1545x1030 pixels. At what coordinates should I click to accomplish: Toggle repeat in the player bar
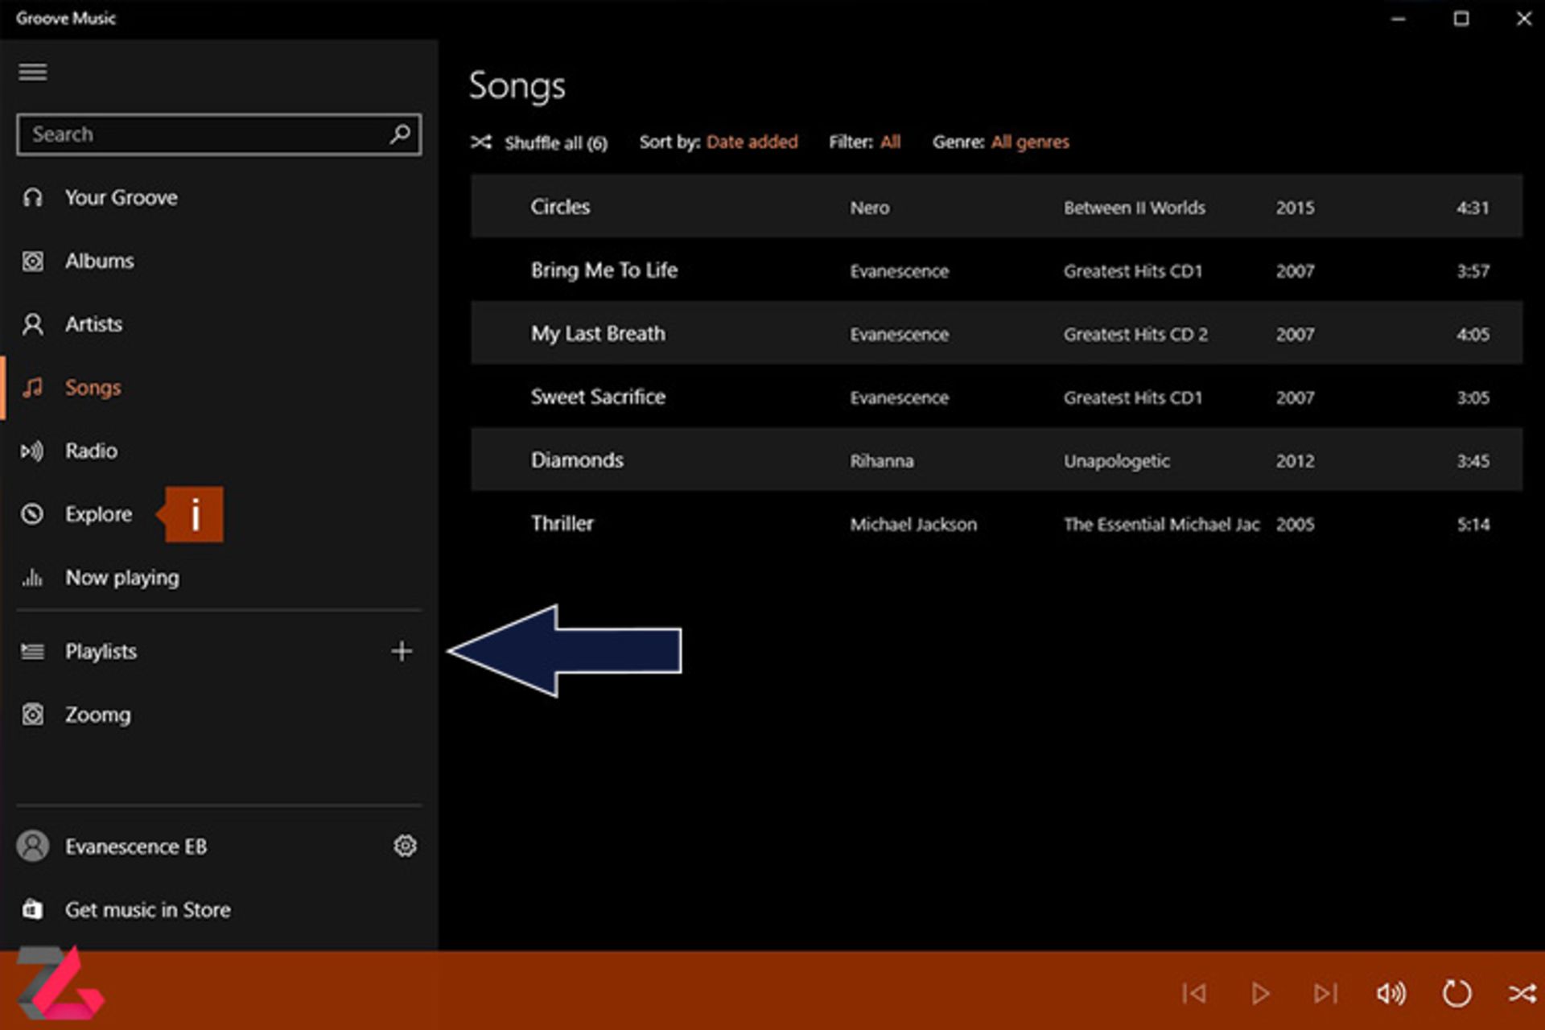click(x=1456, y=994)
